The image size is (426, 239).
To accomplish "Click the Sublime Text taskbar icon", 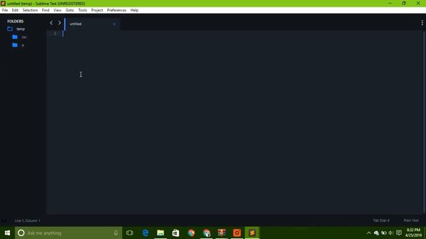I will [x=252, y=233].
